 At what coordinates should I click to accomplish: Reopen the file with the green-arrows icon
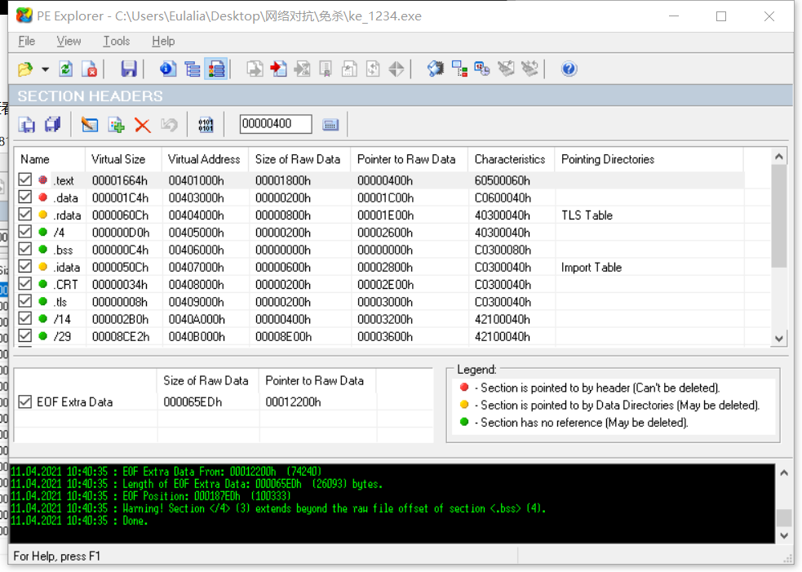point(66,69)
